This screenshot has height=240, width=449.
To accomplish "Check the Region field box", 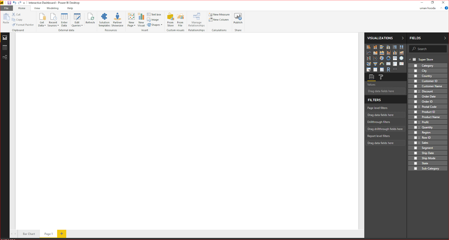I will [416, 133].
